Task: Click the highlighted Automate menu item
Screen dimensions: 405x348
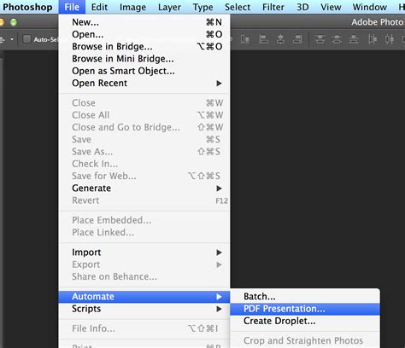Action: point(144,297)
